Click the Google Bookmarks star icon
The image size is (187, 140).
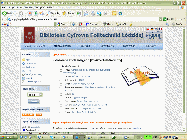click(87, 24)
